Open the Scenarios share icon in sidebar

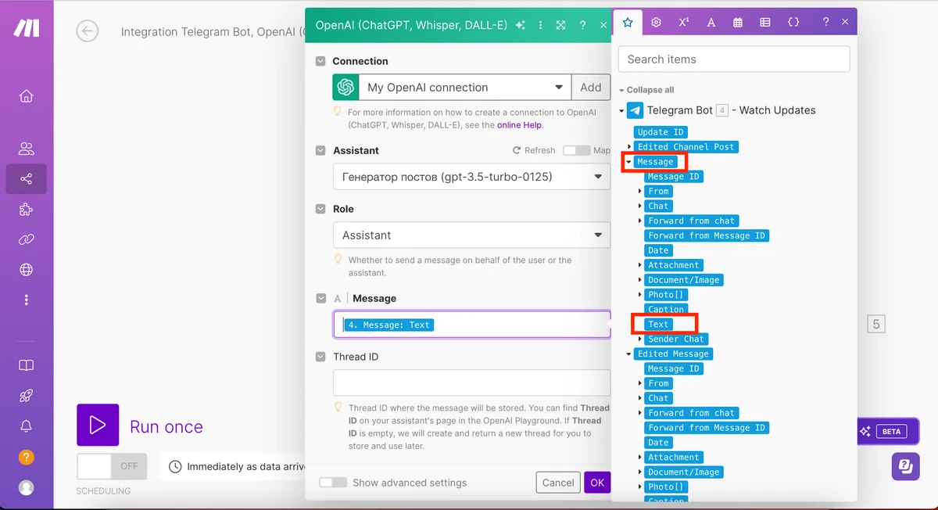pyautogui.click(x=27, y=179)
